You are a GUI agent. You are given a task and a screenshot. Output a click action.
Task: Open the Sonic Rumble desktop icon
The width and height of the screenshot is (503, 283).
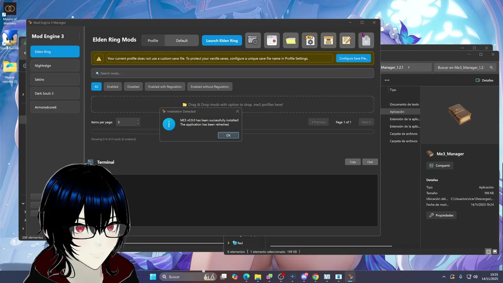[10, 40]
